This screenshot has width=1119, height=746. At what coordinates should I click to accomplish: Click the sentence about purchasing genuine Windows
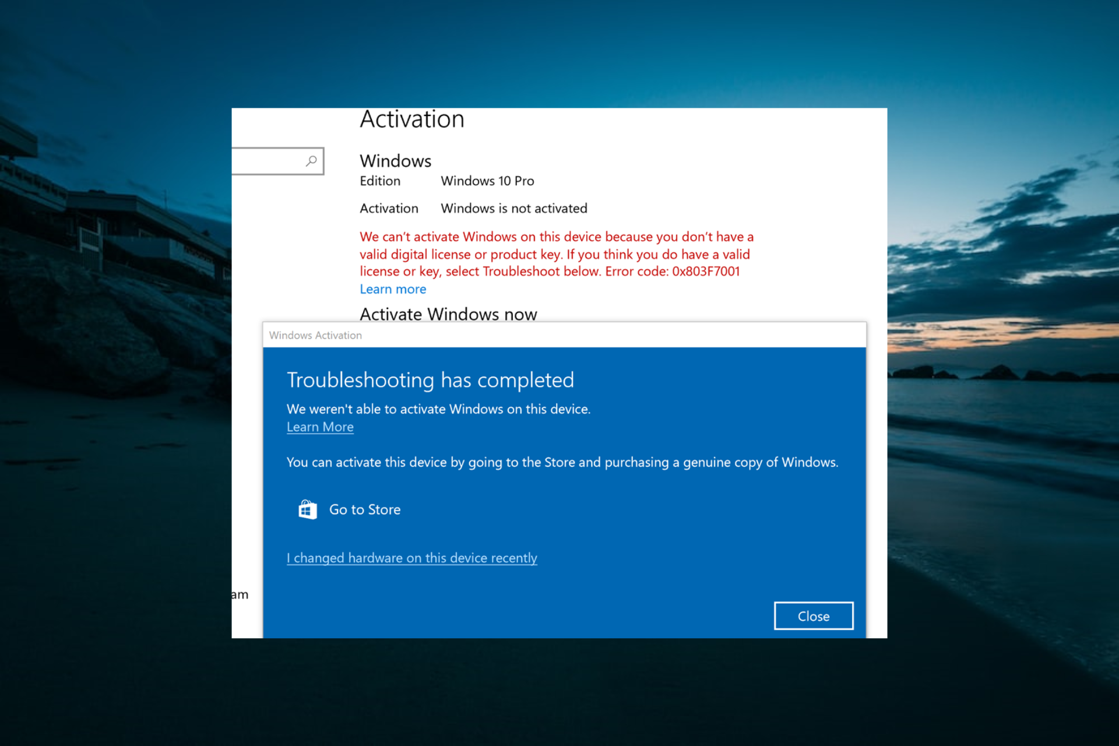[x=562, y=463]
